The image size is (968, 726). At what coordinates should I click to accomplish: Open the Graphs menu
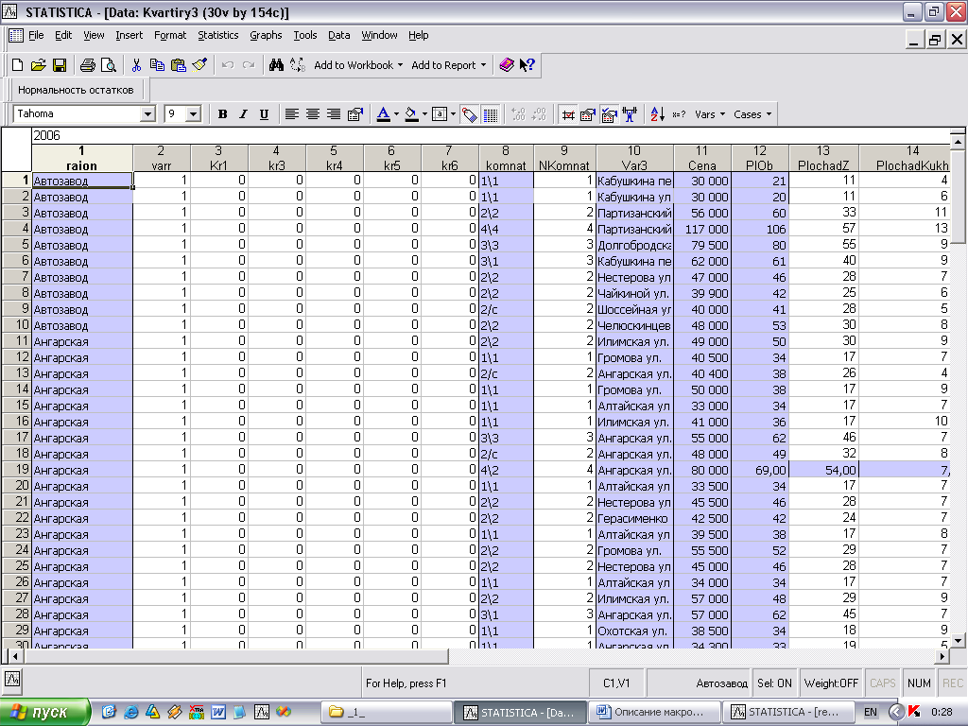[x=266, y=35]
